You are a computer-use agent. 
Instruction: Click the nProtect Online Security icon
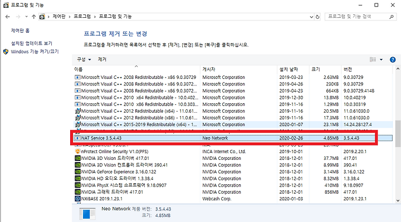pos(77,152)
